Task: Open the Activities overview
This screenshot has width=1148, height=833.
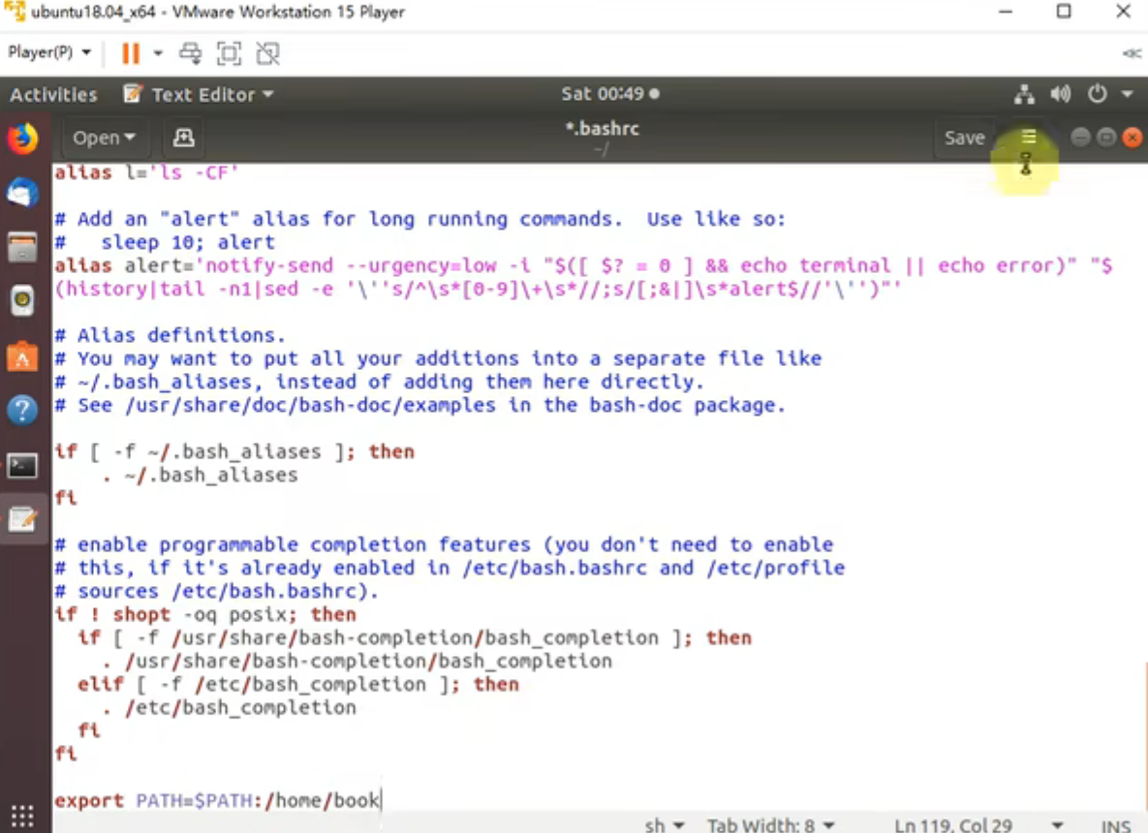Action: click(x=53, y=94)
